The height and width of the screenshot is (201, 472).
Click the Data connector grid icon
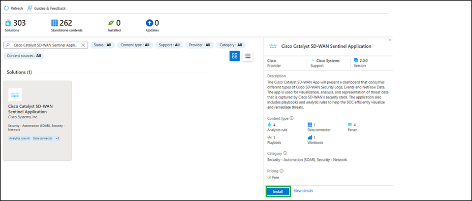pos(310,124)
